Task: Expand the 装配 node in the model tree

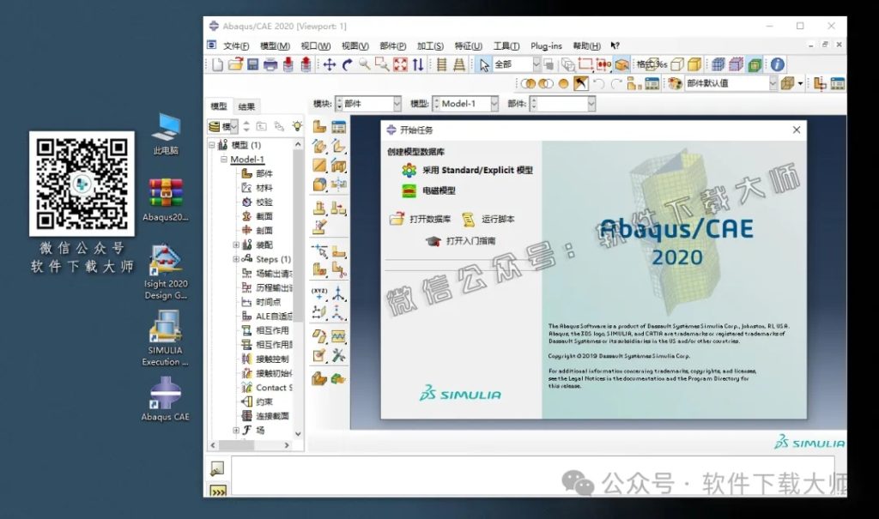Action: pos(235,244)
